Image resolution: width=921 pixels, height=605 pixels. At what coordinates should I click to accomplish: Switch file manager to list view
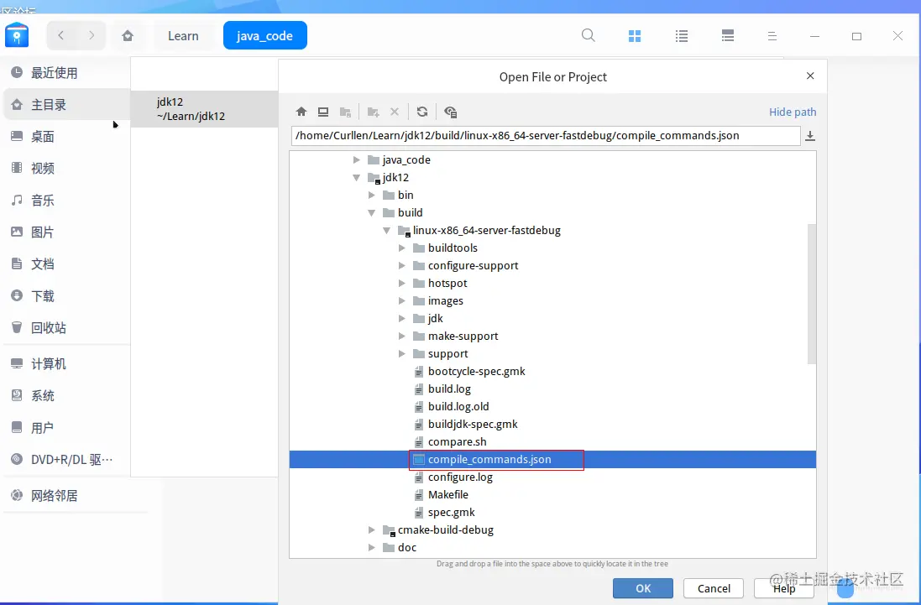(682, 36)
